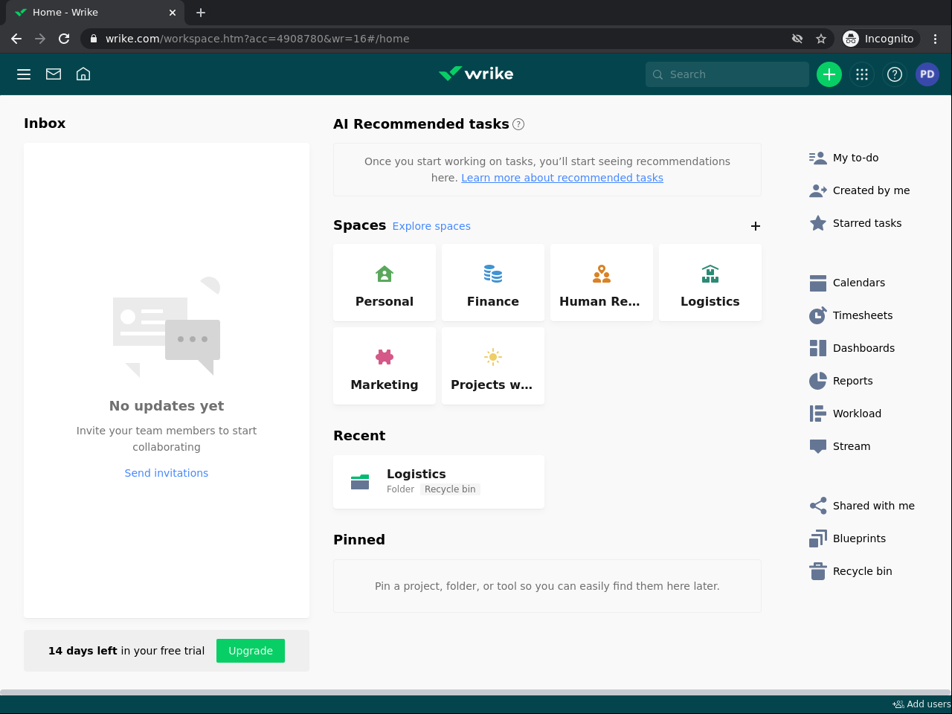This screenshot has width=952, height=714.
Task: Click AI Recommended tasks info icon
Action: pyautogui.click(x=518, y=124)
